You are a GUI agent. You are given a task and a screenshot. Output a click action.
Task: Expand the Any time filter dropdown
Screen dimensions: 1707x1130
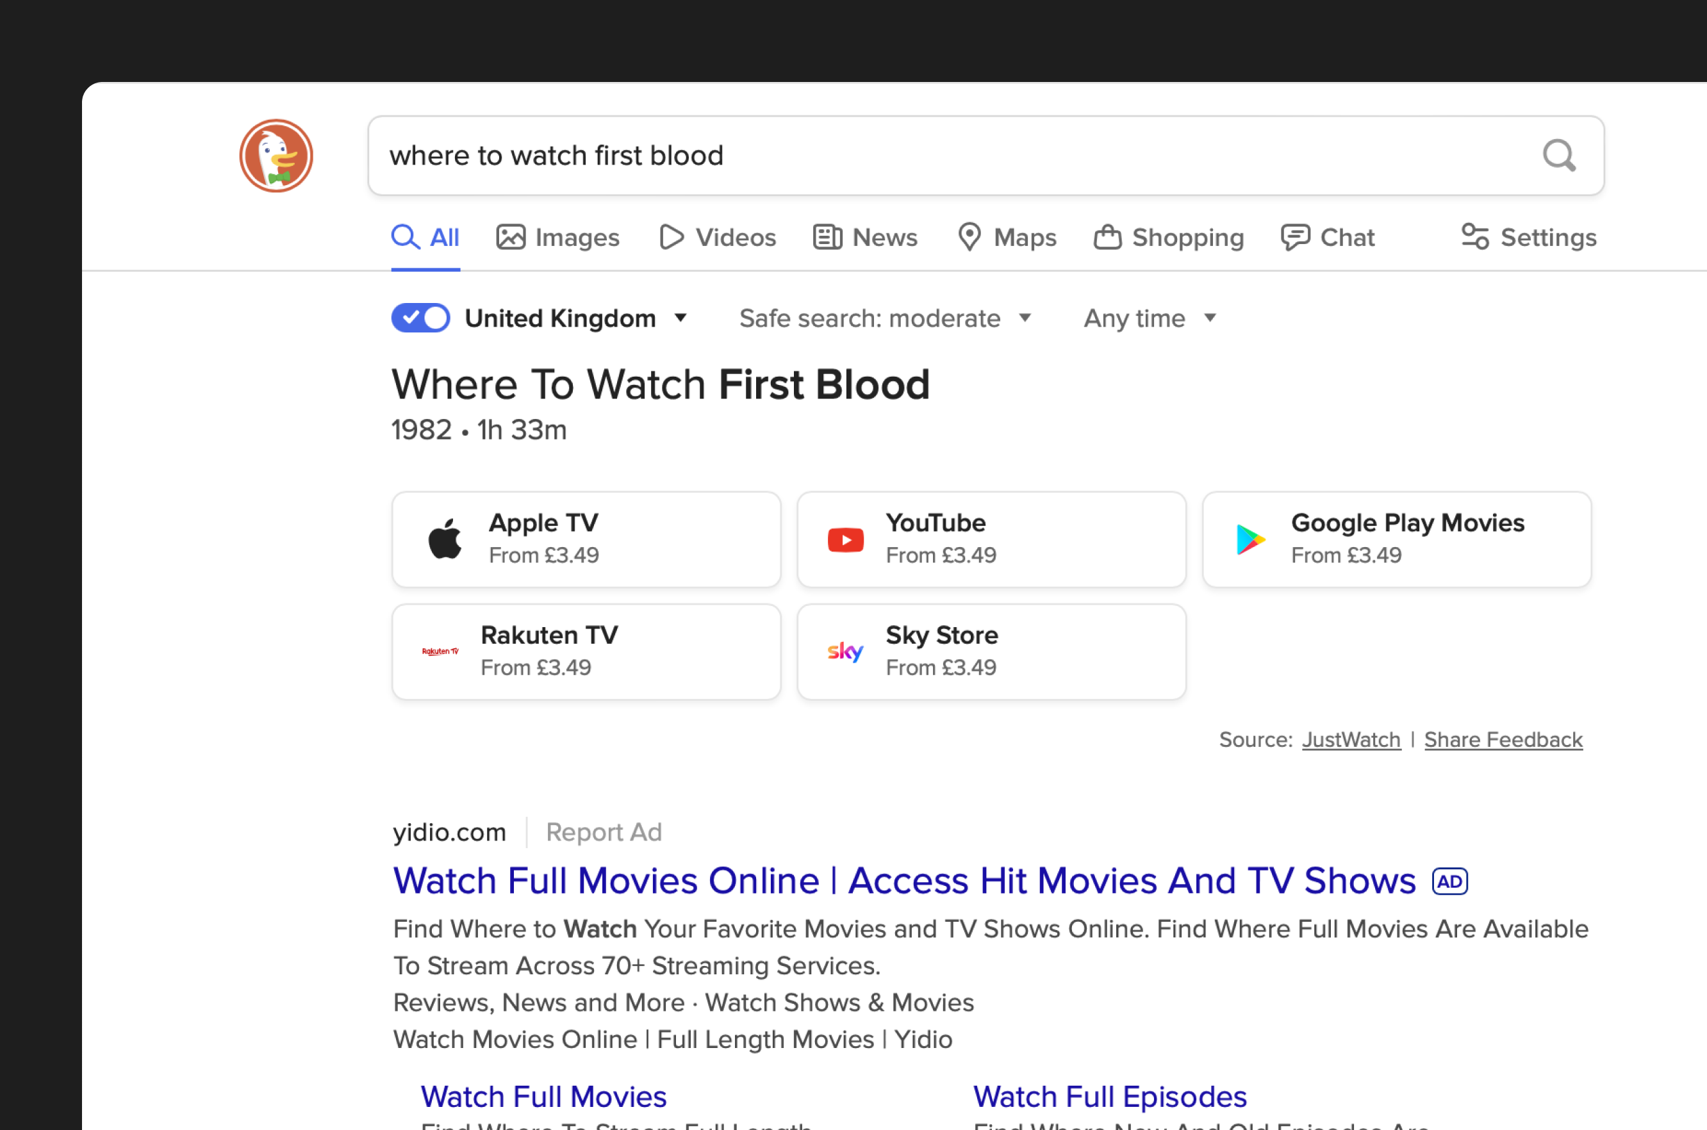(x=1150, y=318)
